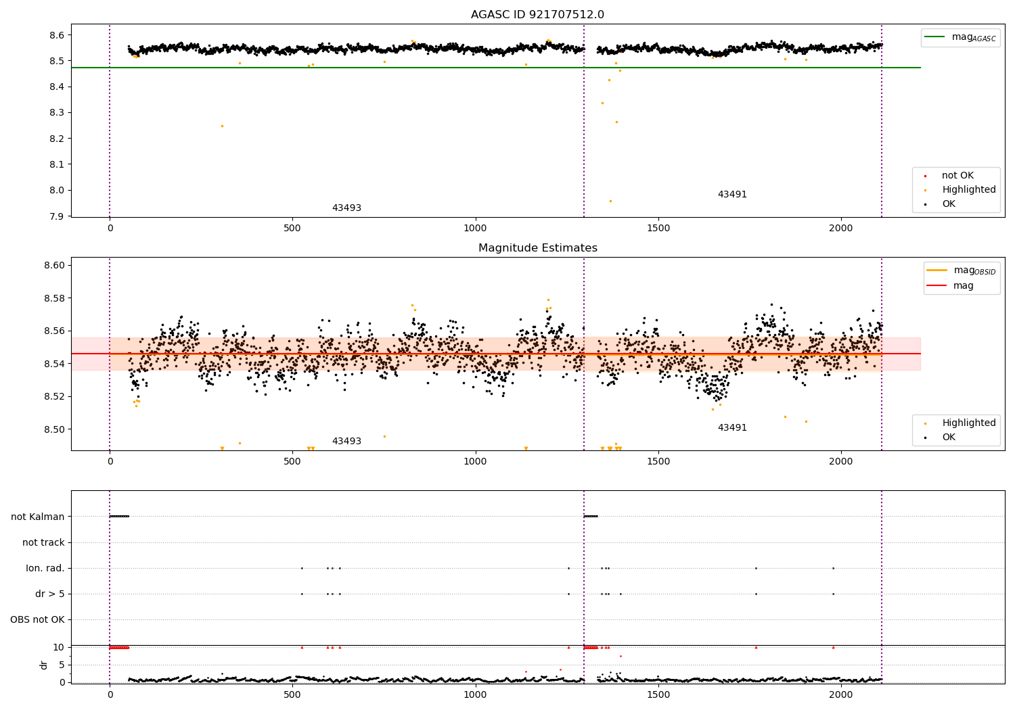1015x710 pixels.
Task: Click the 1000 x-axis tick of middle plot
Action: coord(475,462)
